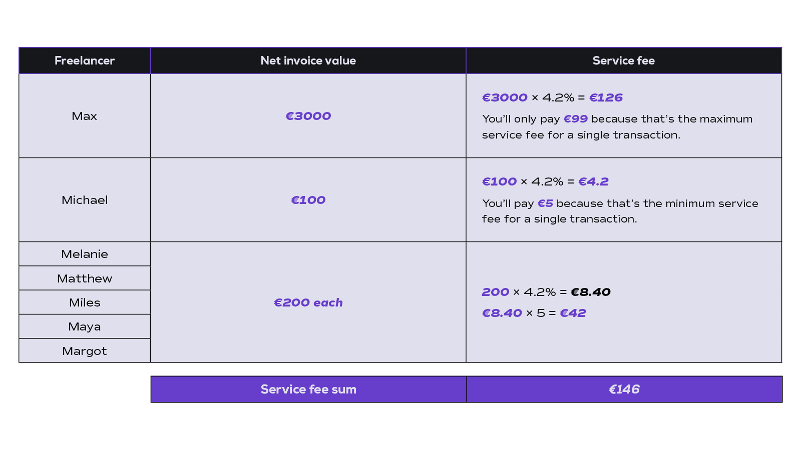Click the €146 total sum cell
The image size is (801, 450).
(x=624, y=389)
